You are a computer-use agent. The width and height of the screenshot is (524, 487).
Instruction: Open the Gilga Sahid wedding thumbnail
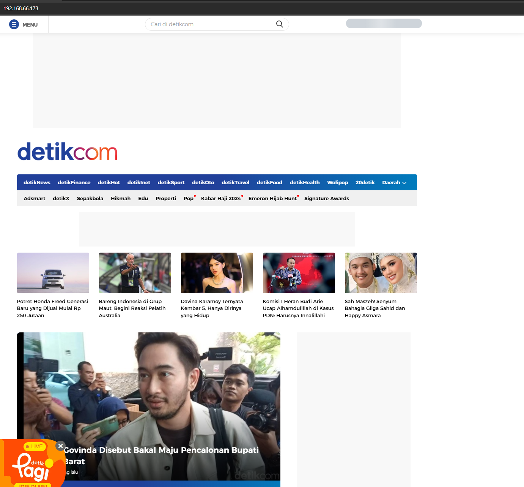(x=381, y=273)
